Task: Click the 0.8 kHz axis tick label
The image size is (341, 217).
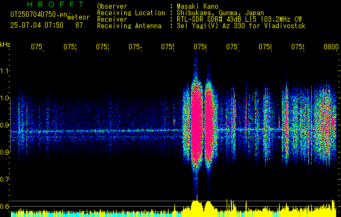Action: pyautogui.click(x=4, y=152)
